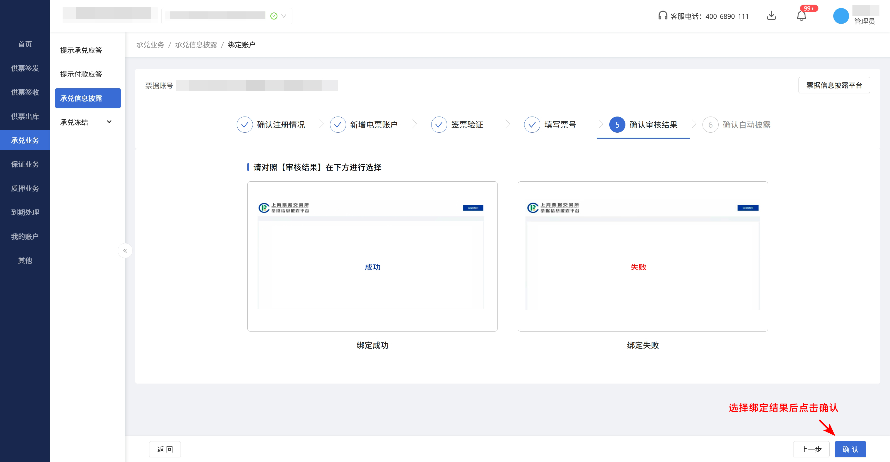The height and width of the screenshot is (462, 890).
Task: Click the download icon in header
Action: pyautogui.click(x=771, y=16)
